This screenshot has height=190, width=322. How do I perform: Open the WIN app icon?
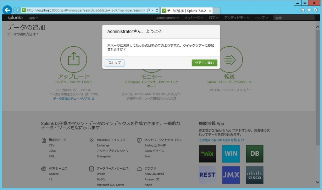(x=231, y=154)
